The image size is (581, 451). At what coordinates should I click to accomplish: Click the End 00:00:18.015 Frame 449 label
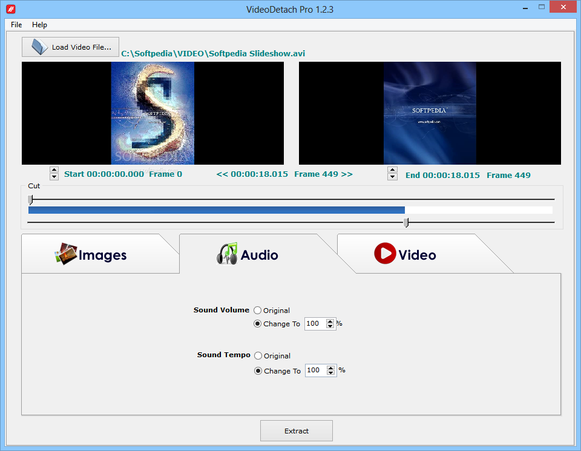point(468,176)
